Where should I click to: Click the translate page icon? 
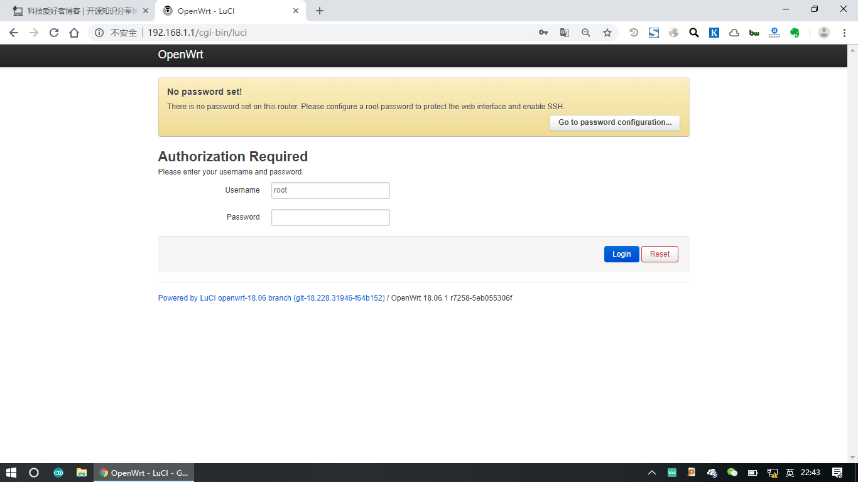coord(565,33)
